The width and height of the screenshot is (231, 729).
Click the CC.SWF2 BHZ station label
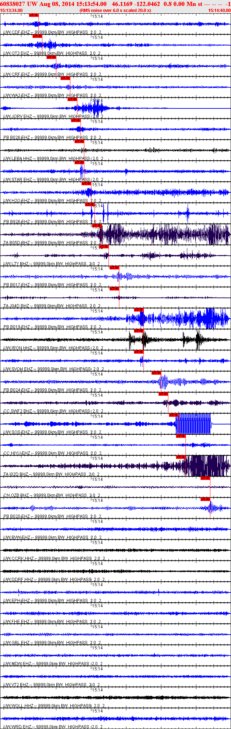tap(18, 411)
